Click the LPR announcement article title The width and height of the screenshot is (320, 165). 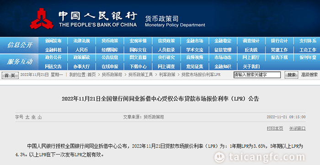coord(160,99)
